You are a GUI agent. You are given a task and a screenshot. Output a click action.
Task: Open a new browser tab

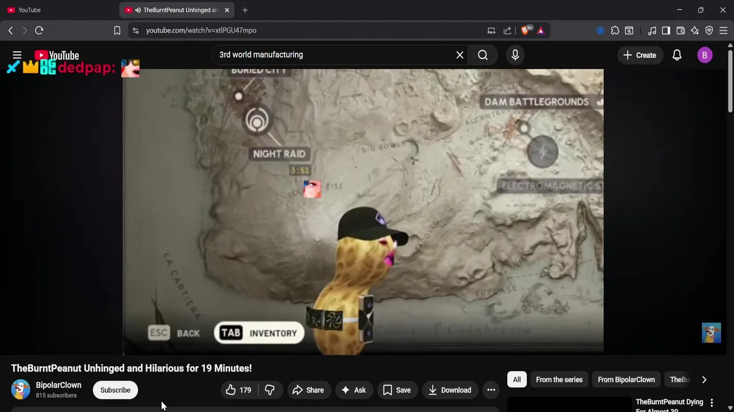tap(245, 10)
